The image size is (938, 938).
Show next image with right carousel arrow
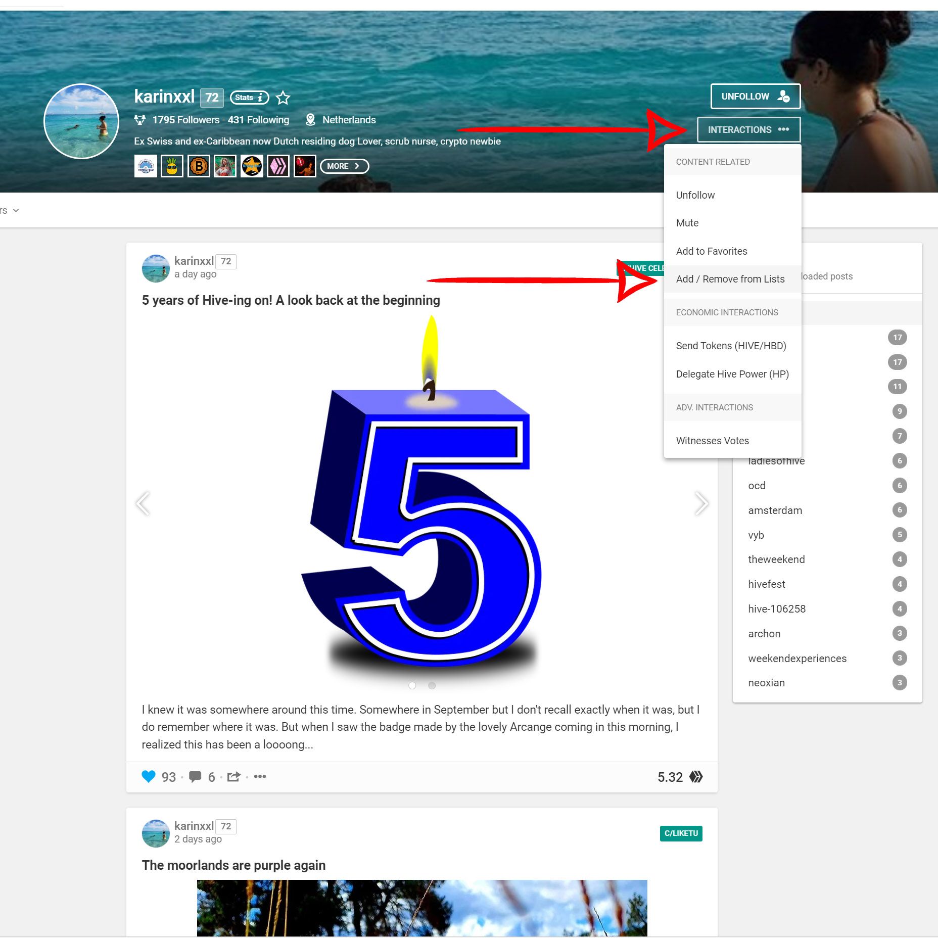click(x=701, y=503)
